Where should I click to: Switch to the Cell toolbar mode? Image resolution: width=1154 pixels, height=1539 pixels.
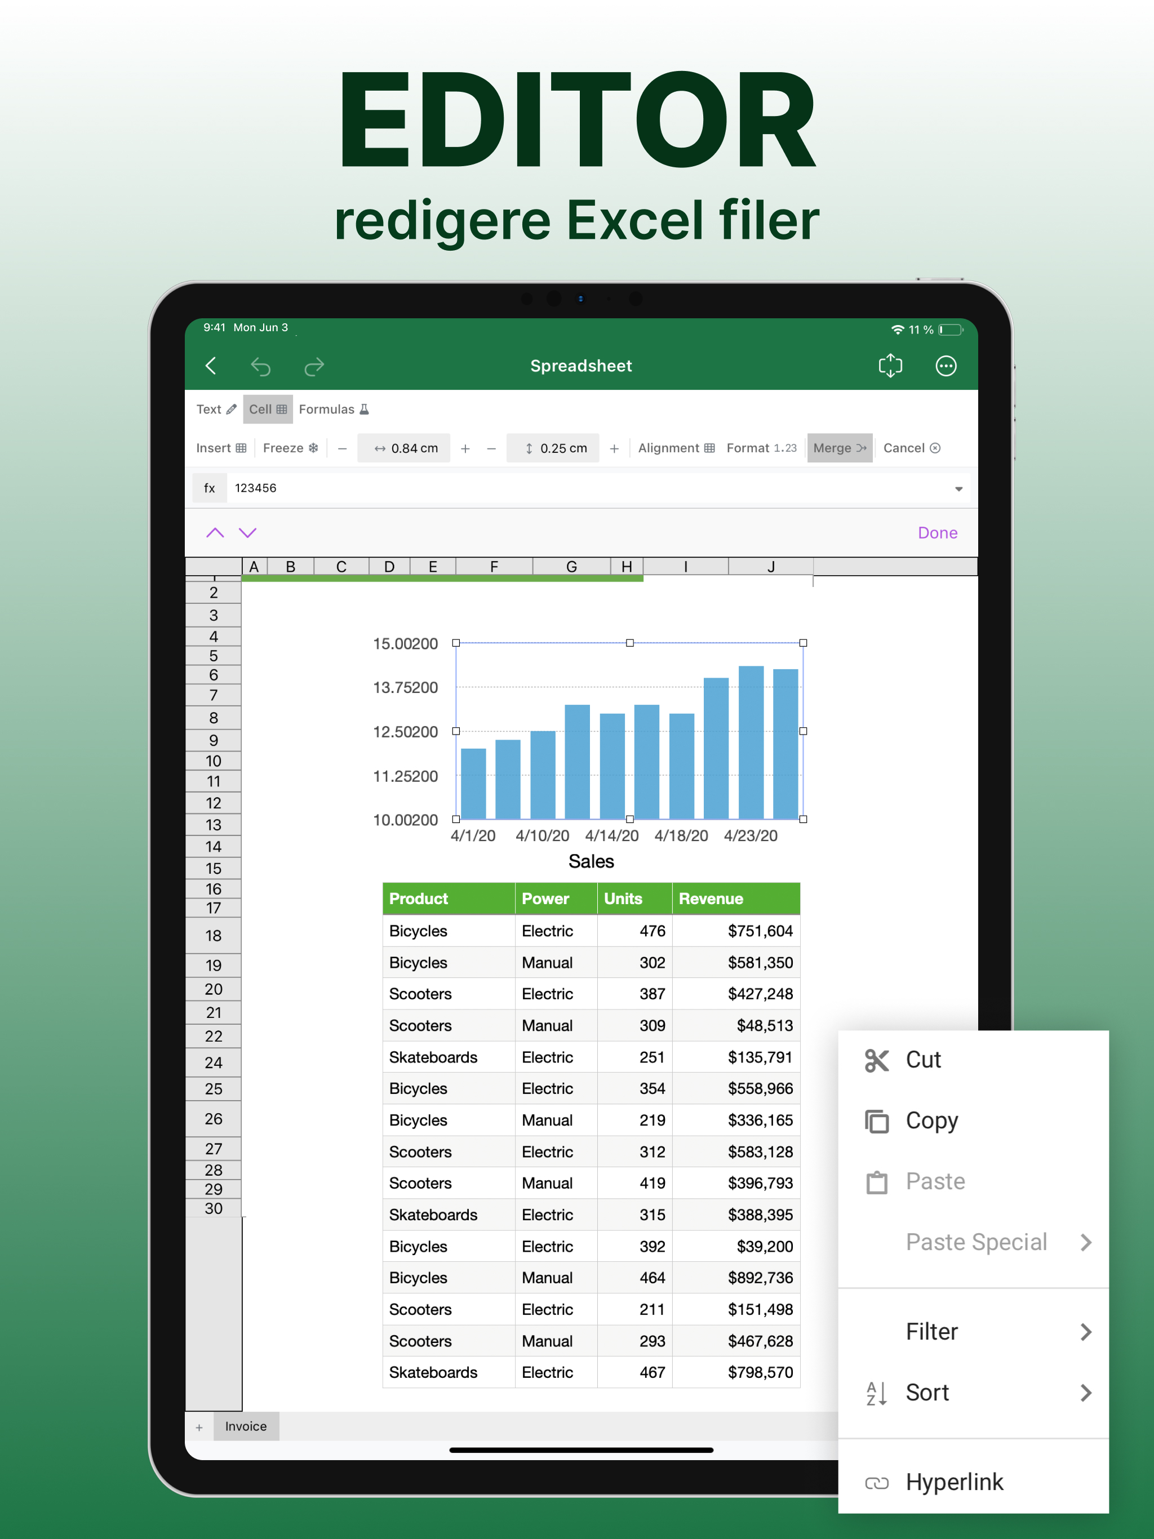pos(267,409)
